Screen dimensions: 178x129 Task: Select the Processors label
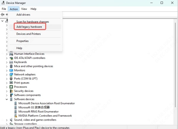click(x=20, y=87)
